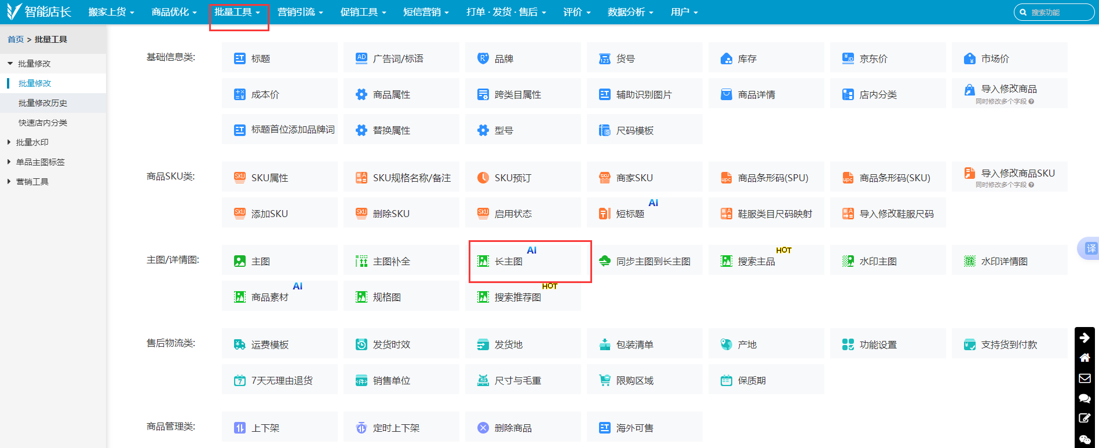1099x448 pixels.
Task: Collapse the 批量修改 tree section
Action: (10, 64)
